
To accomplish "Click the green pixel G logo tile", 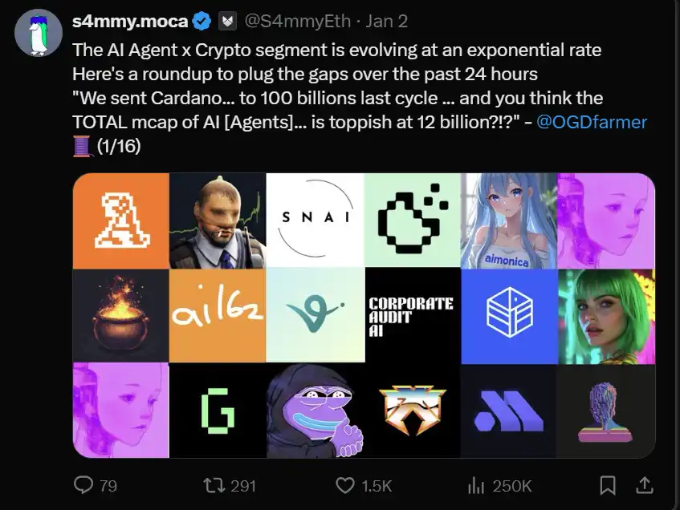I will pyautogui.click(x=218, y=410).
